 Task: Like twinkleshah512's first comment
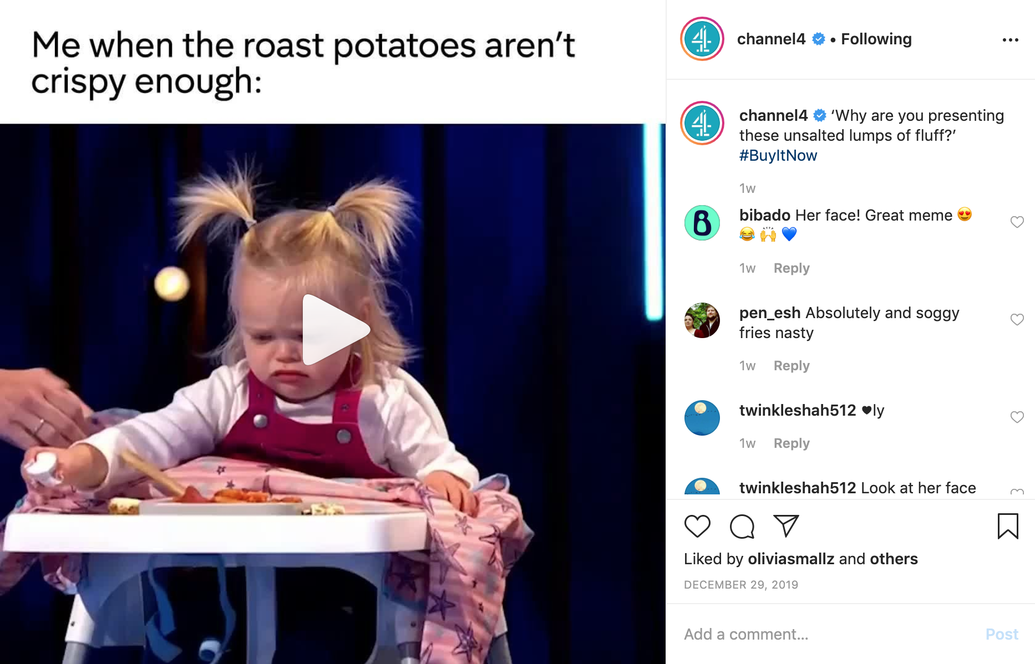(1017, 417)
